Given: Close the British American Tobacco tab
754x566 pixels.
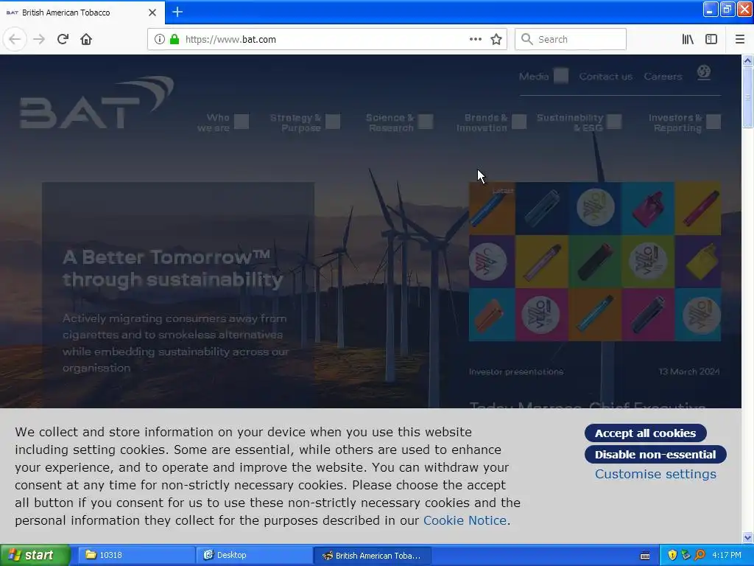Looking at the screenshot, I should 152,13.
